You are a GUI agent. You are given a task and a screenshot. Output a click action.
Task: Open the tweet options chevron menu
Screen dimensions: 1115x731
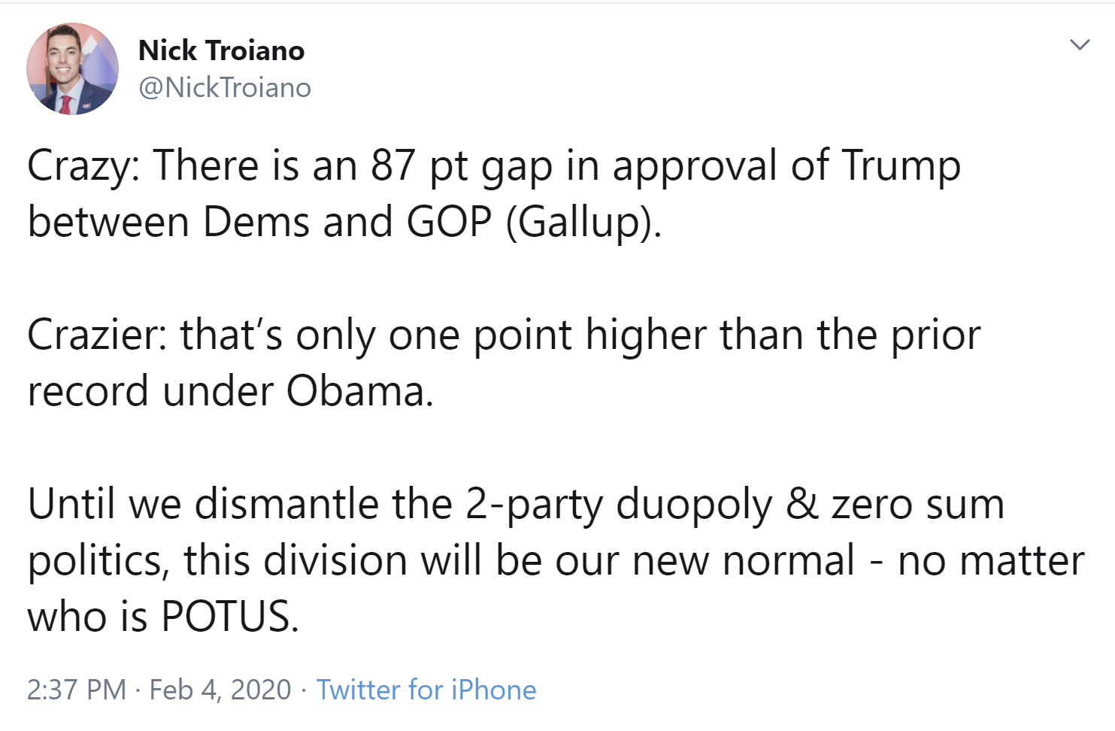pyautogui.click(x=1080, y=45)
